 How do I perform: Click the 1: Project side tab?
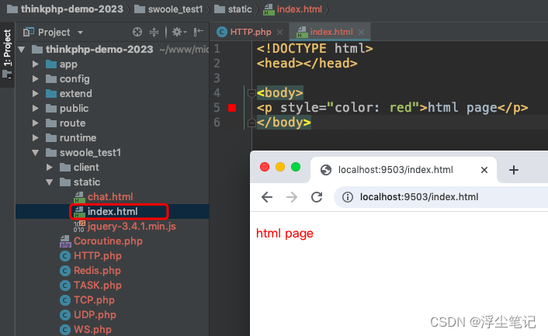7,54
